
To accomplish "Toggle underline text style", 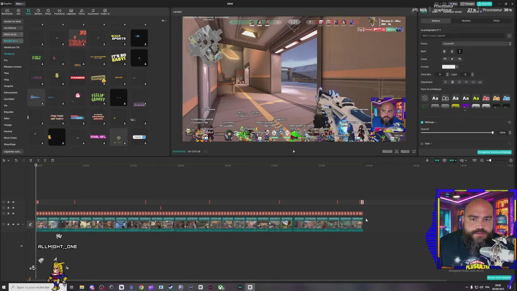I will coord(452,51).
